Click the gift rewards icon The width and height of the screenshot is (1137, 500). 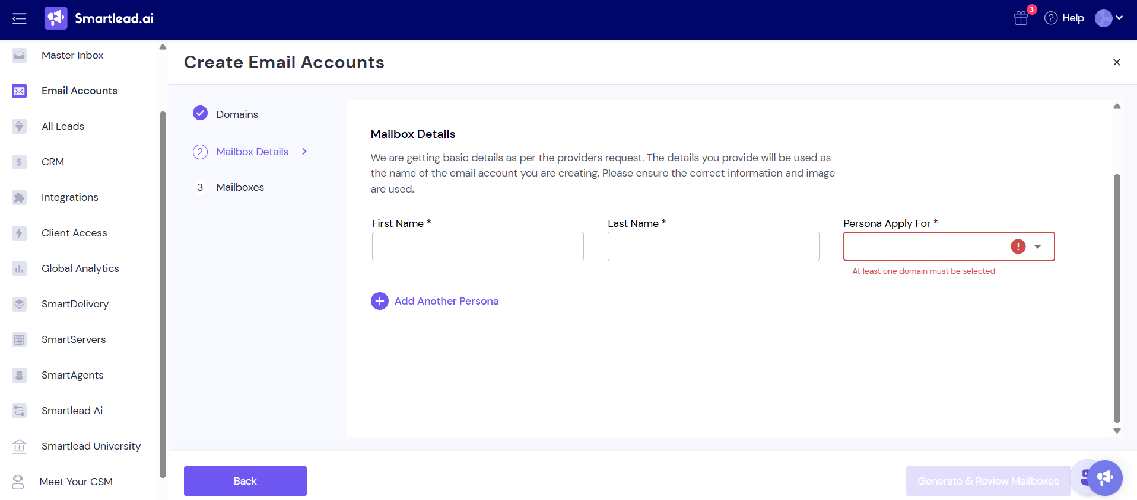click(1021, 18)
